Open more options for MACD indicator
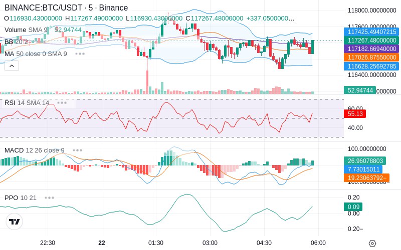Image resolution: width=401 pixels, height=250 pixels. click(x=77, y=150)
